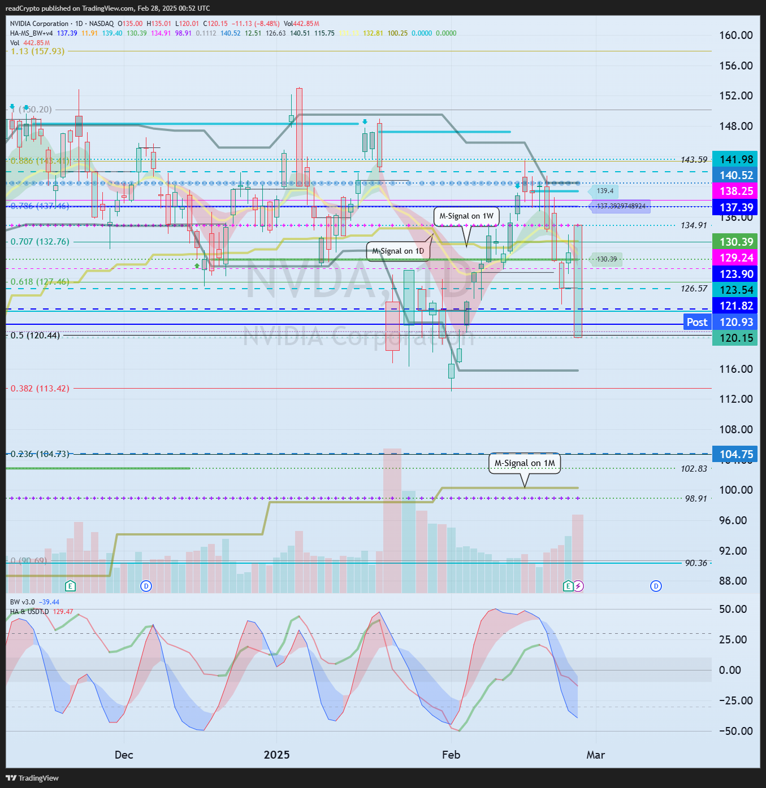Click the 90.36 level value
This screenshot has width=766, height=788.
[696, 563]
